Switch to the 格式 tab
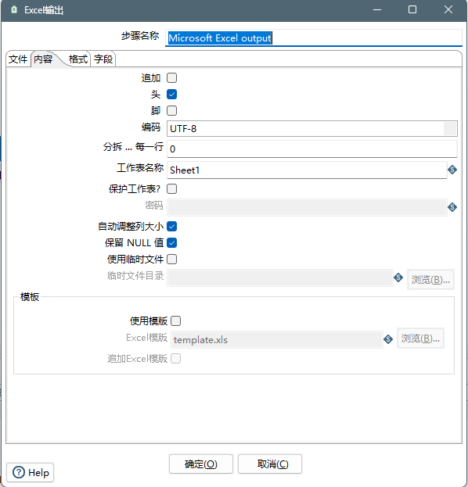Image resolution: width=468 pixels, height=487 pixels. coord(78,59)
